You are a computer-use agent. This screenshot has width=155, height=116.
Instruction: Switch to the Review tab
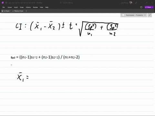[35, 7]
